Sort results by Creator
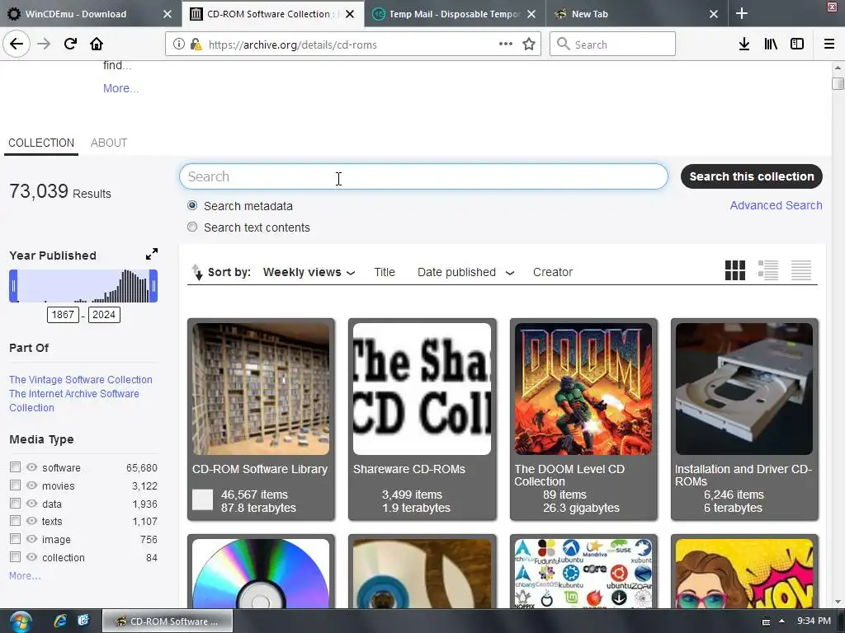 coord(552,272)
